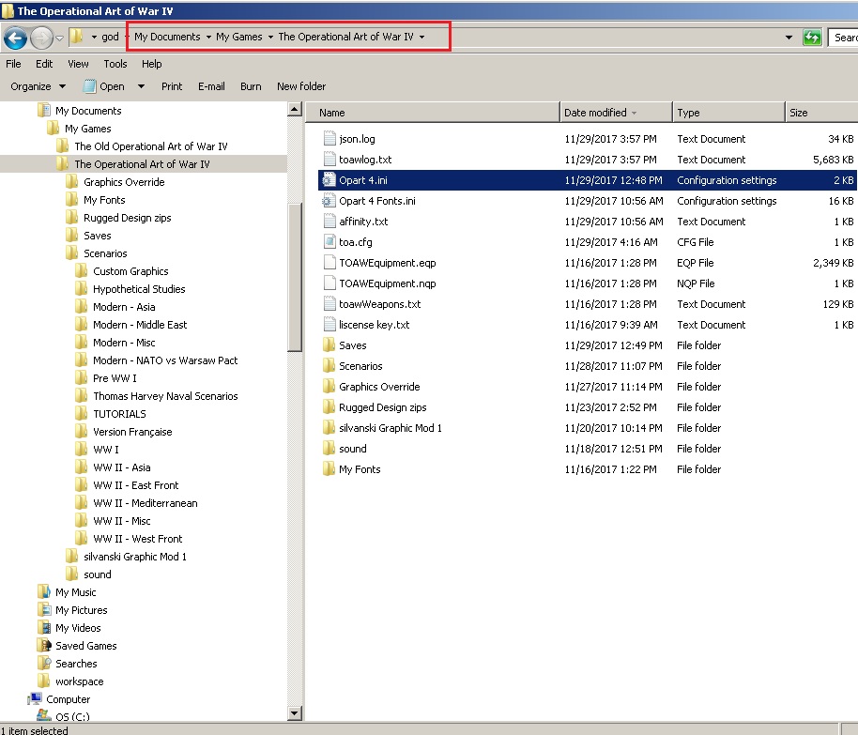Select WW II - East Front in tree
The height and width of the screenshot is (735, 858).
[136, 485]
